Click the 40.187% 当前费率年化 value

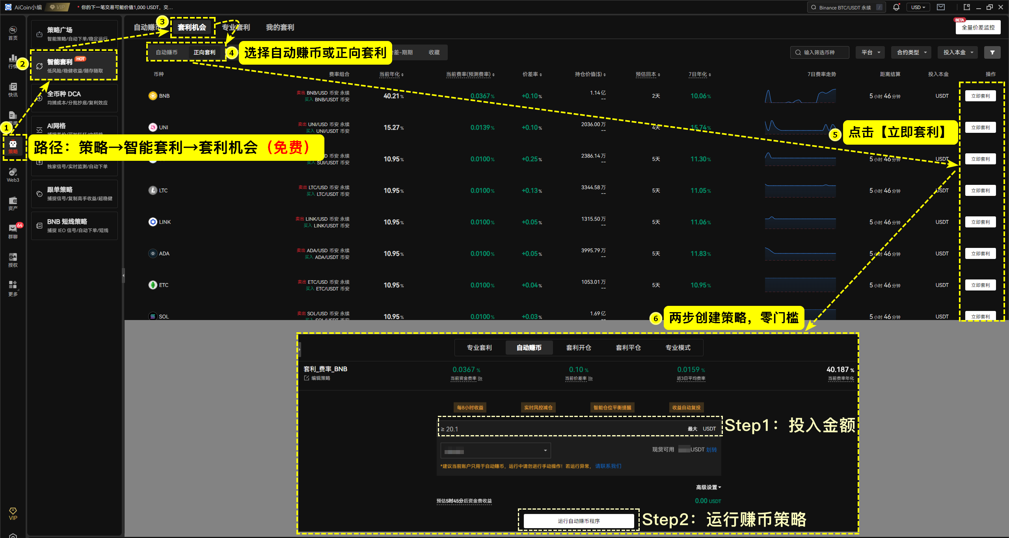click(840, 369)
